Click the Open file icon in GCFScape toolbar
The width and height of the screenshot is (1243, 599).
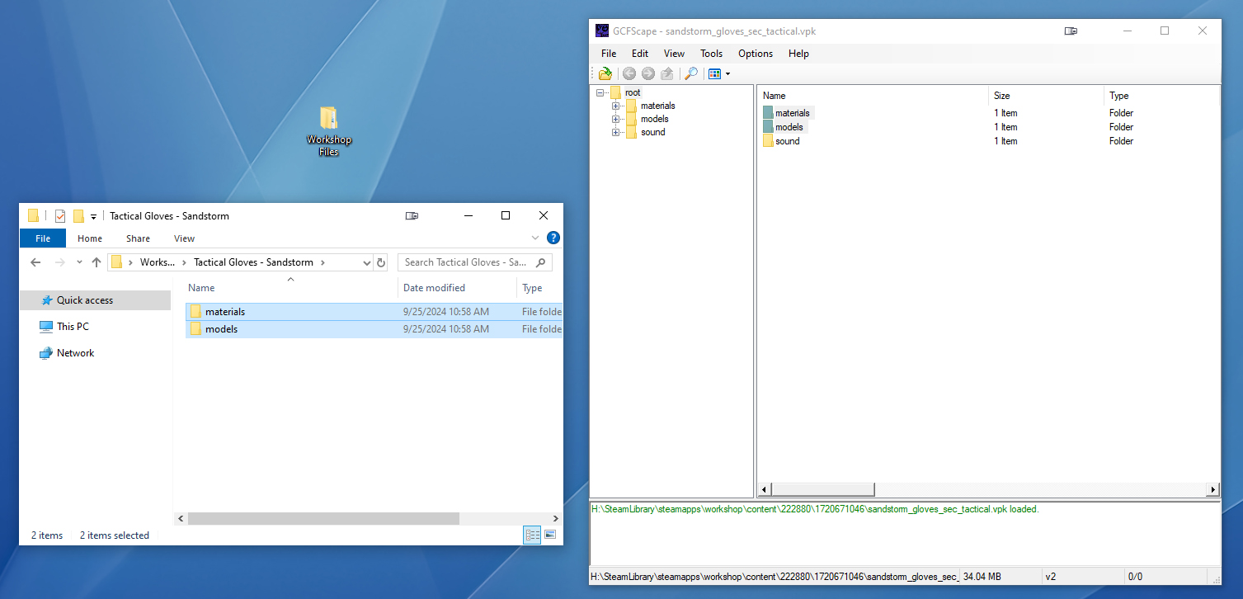[x=605, y=73]
